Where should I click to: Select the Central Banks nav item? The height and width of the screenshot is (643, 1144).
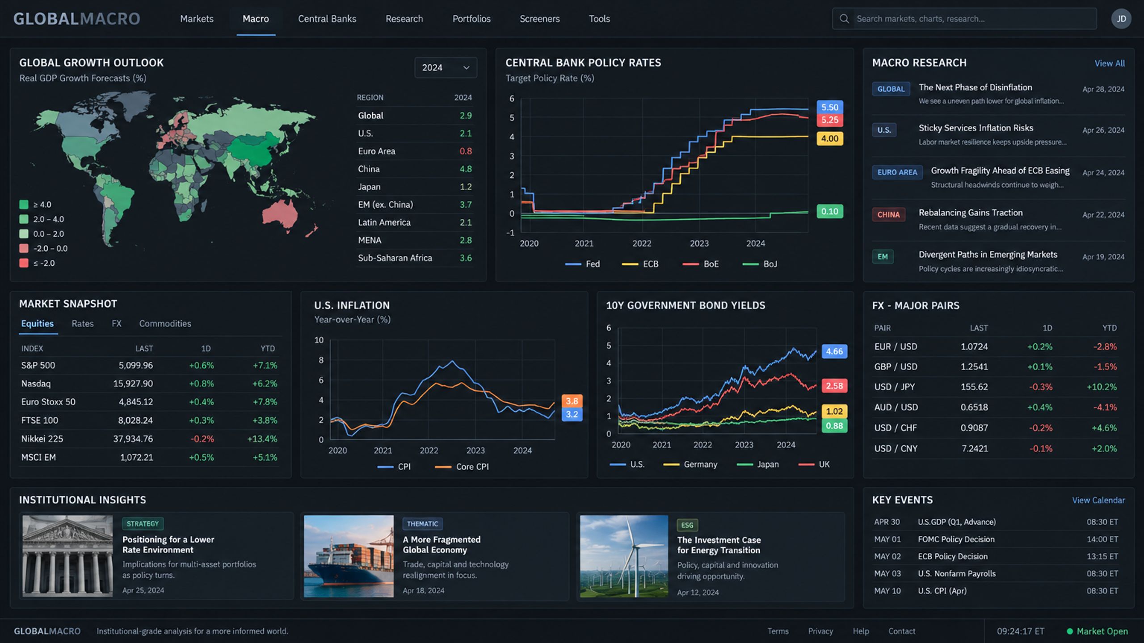tap(327, 19)
